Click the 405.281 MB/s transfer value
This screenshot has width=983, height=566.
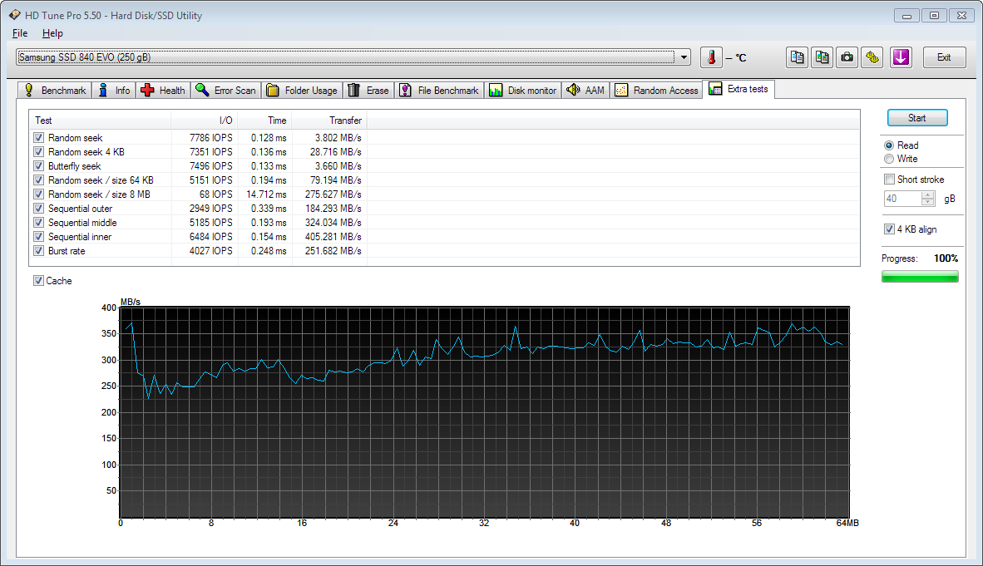click(x=333, y=237)
